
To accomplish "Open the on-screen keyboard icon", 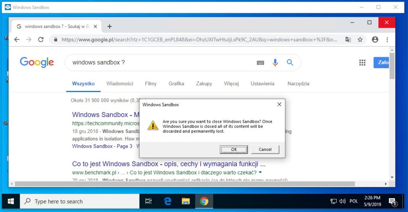I will 261,62.
